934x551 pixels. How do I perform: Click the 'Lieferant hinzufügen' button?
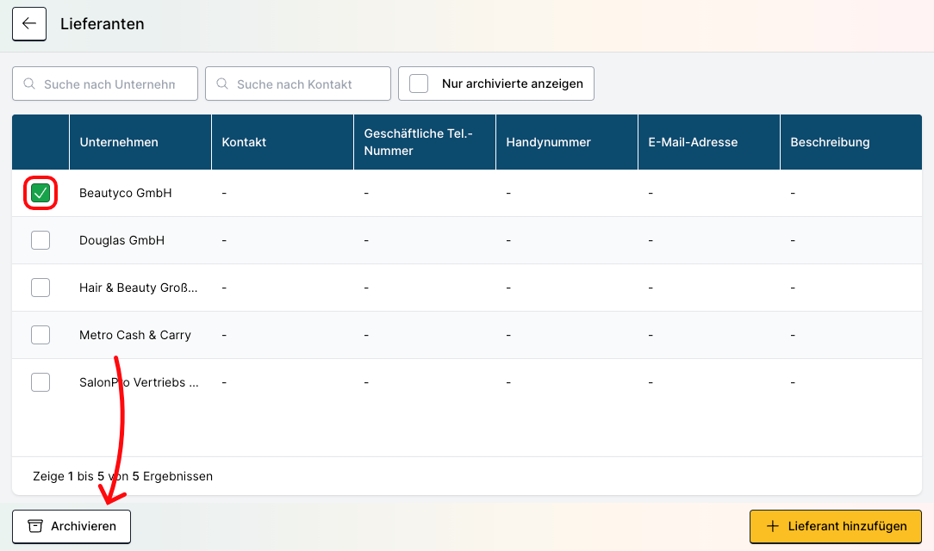click(x=835, y=526)
